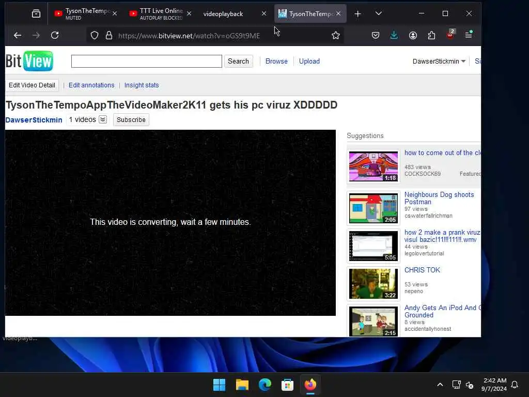Open the network status tray icon
Image resolution: width=529 pixels, height=397 pixels.
pyautogui.click(x=456, y=385)
